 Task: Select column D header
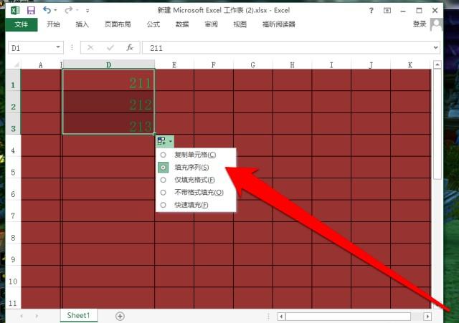(x=108, y=64)
